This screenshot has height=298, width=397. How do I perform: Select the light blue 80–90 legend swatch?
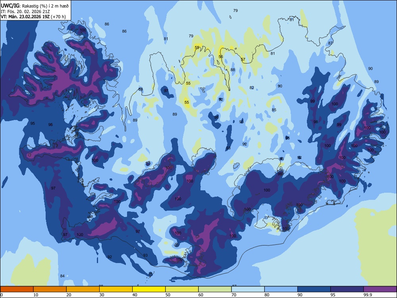[x=281, y=289]
